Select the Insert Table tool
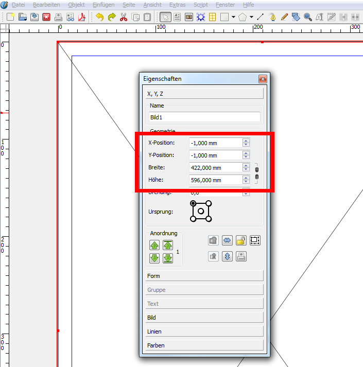Image resolution: width=363 pixels, height=367 pixels. coord(212,17)
